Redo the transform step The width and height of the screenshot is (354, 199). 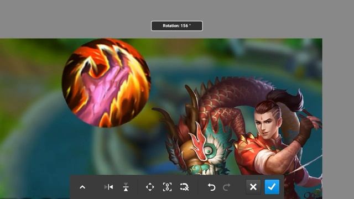click(226, 187)
